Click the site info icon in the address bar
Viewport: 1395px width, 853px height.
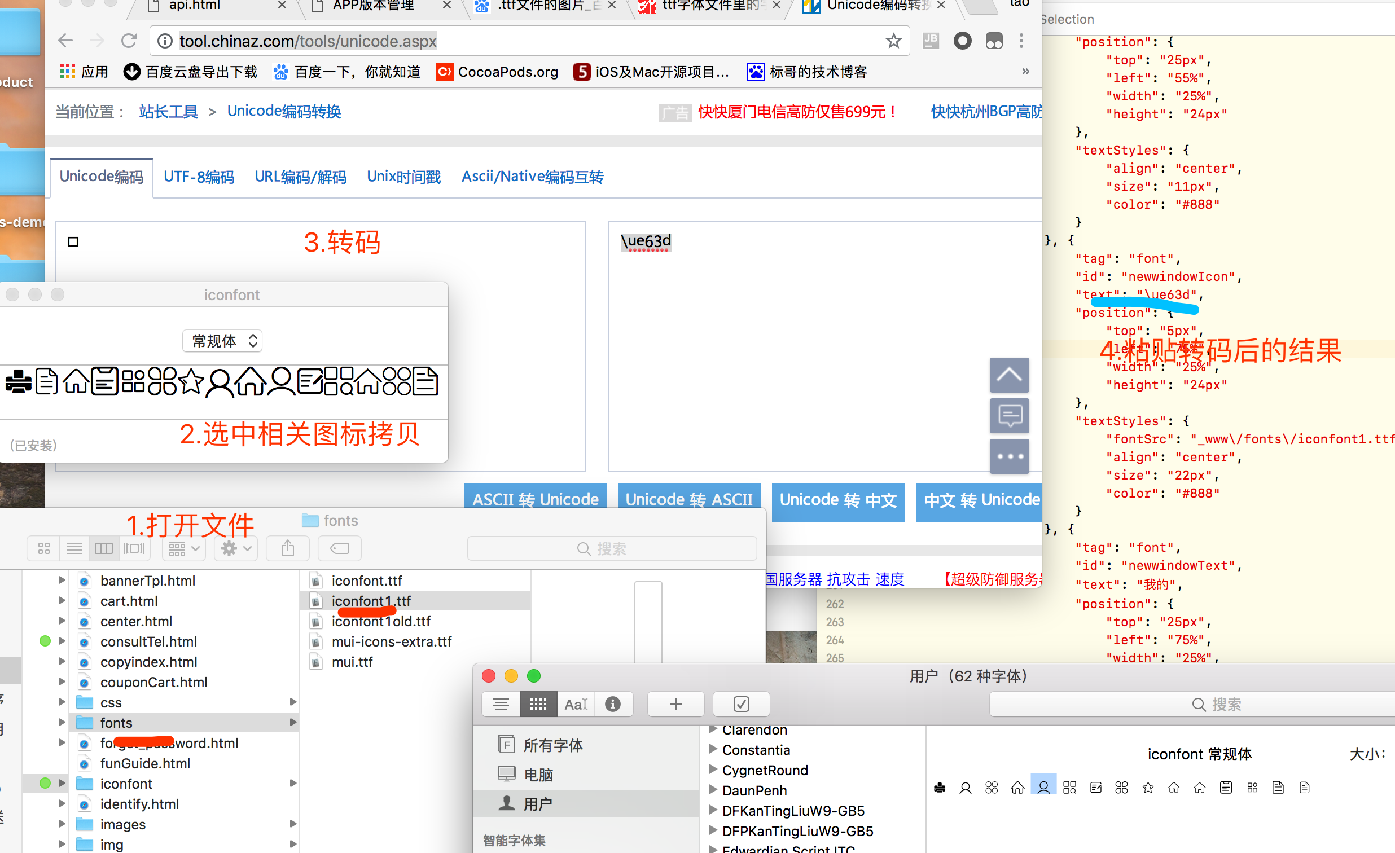165,41
